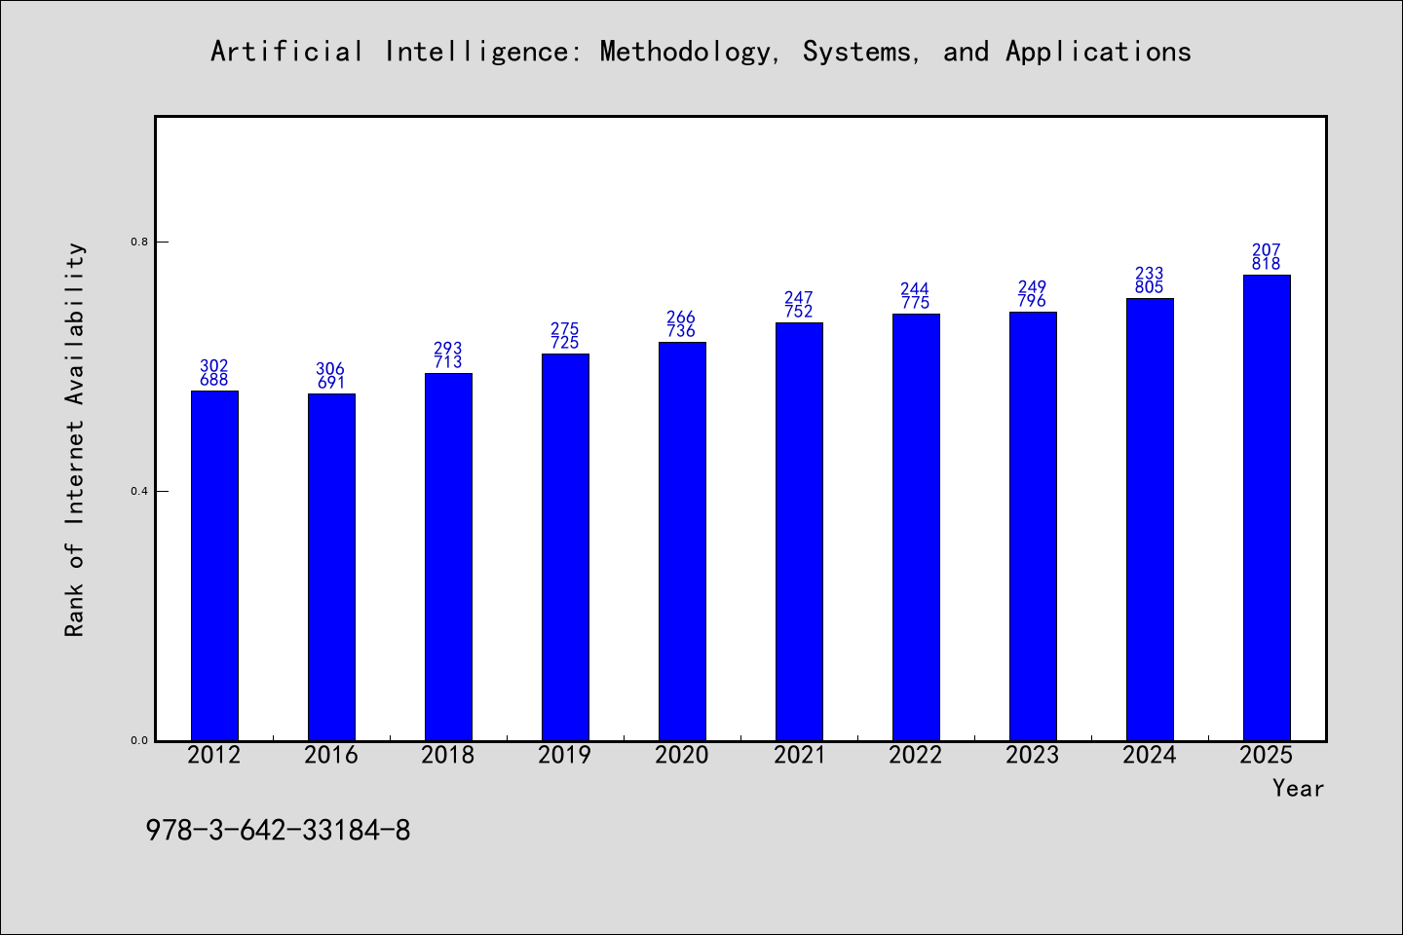Select the '207' value label
Screen dimensions: 1403x935
pyautogui.click(x=1267, y=250)
